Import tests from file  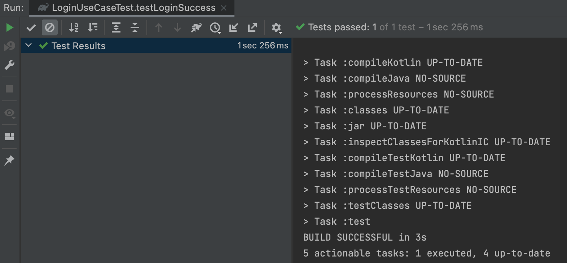click(x=234, y=27)
